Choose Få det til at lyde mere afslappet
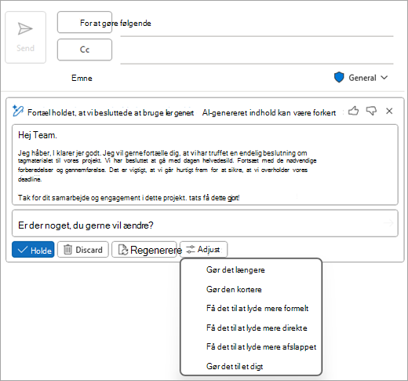Screen dimensions: 408x381 tap(261, 346)
